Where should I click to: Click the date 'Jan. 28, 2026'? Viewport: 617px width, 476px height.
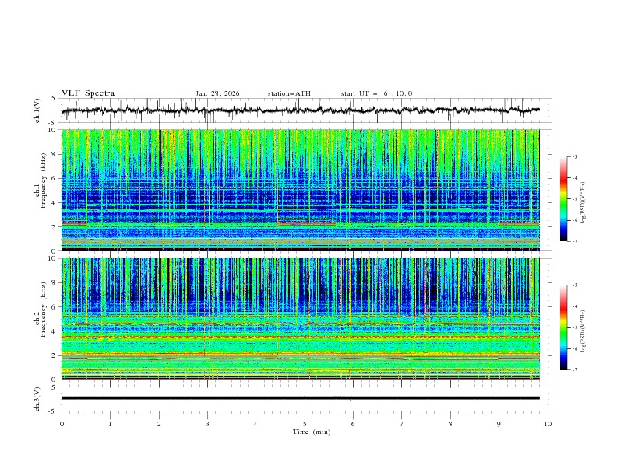tap(217, 93)
